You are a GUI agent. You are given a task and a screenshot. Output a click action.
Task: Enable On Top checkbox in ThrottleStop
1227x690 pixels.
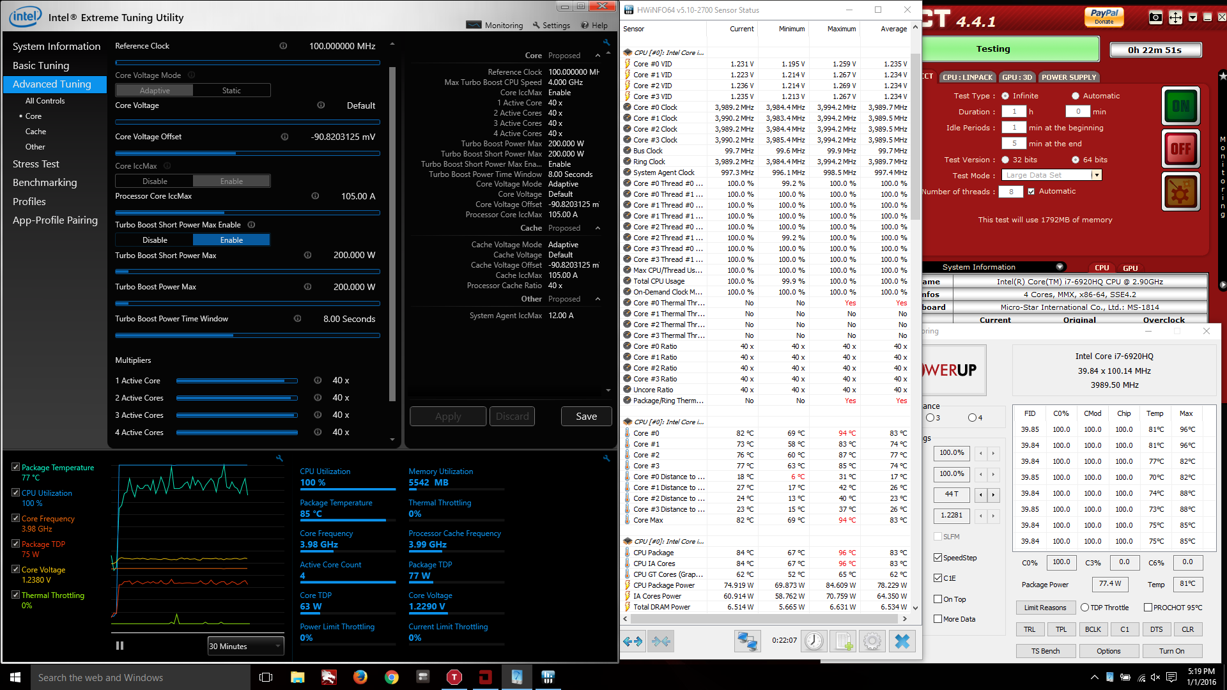click(x=938, y=599)
